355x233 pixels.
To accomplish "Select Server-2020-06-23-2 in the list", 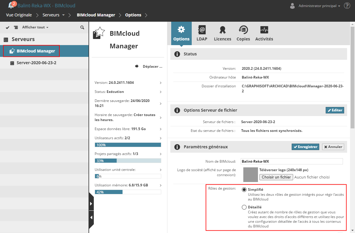I will tap(44, 63).
